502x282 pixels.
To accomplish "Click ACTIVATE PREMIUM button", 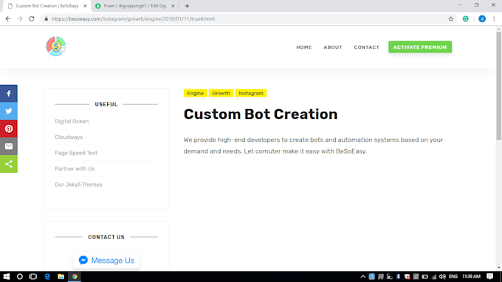I will click(x=420, y=47).
